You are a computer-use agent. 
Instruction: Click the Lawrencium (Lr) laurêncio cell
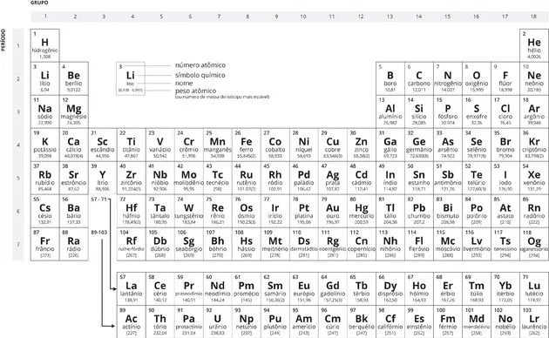tap(534, 322)
